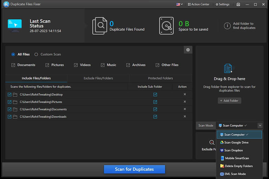Switch to Include Files/Folders tab

tap(36, 78)
